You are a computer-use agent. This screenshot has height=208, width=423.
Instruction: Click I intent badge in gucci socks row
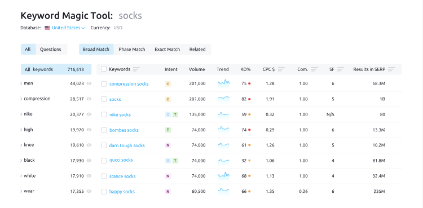pos(168,161)
